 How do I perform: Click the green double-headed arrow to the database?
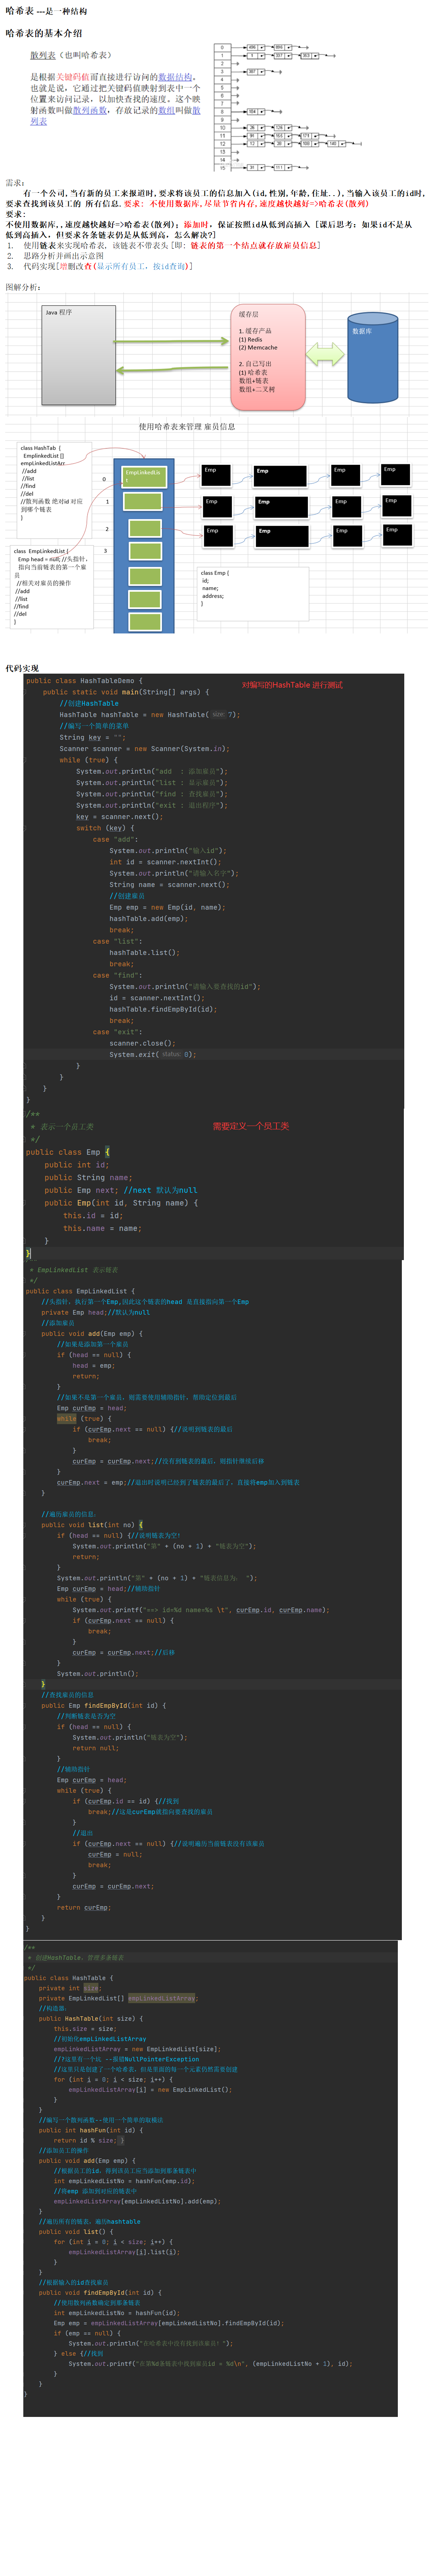pos(325,353)
